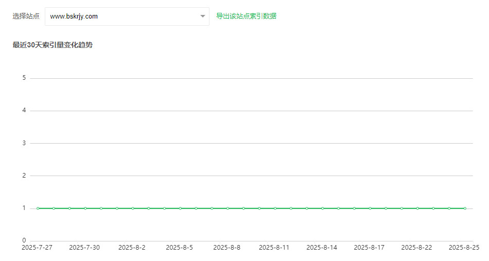
Task: Select the data point for 2025-8-5
Action: (x=180, y=208)
